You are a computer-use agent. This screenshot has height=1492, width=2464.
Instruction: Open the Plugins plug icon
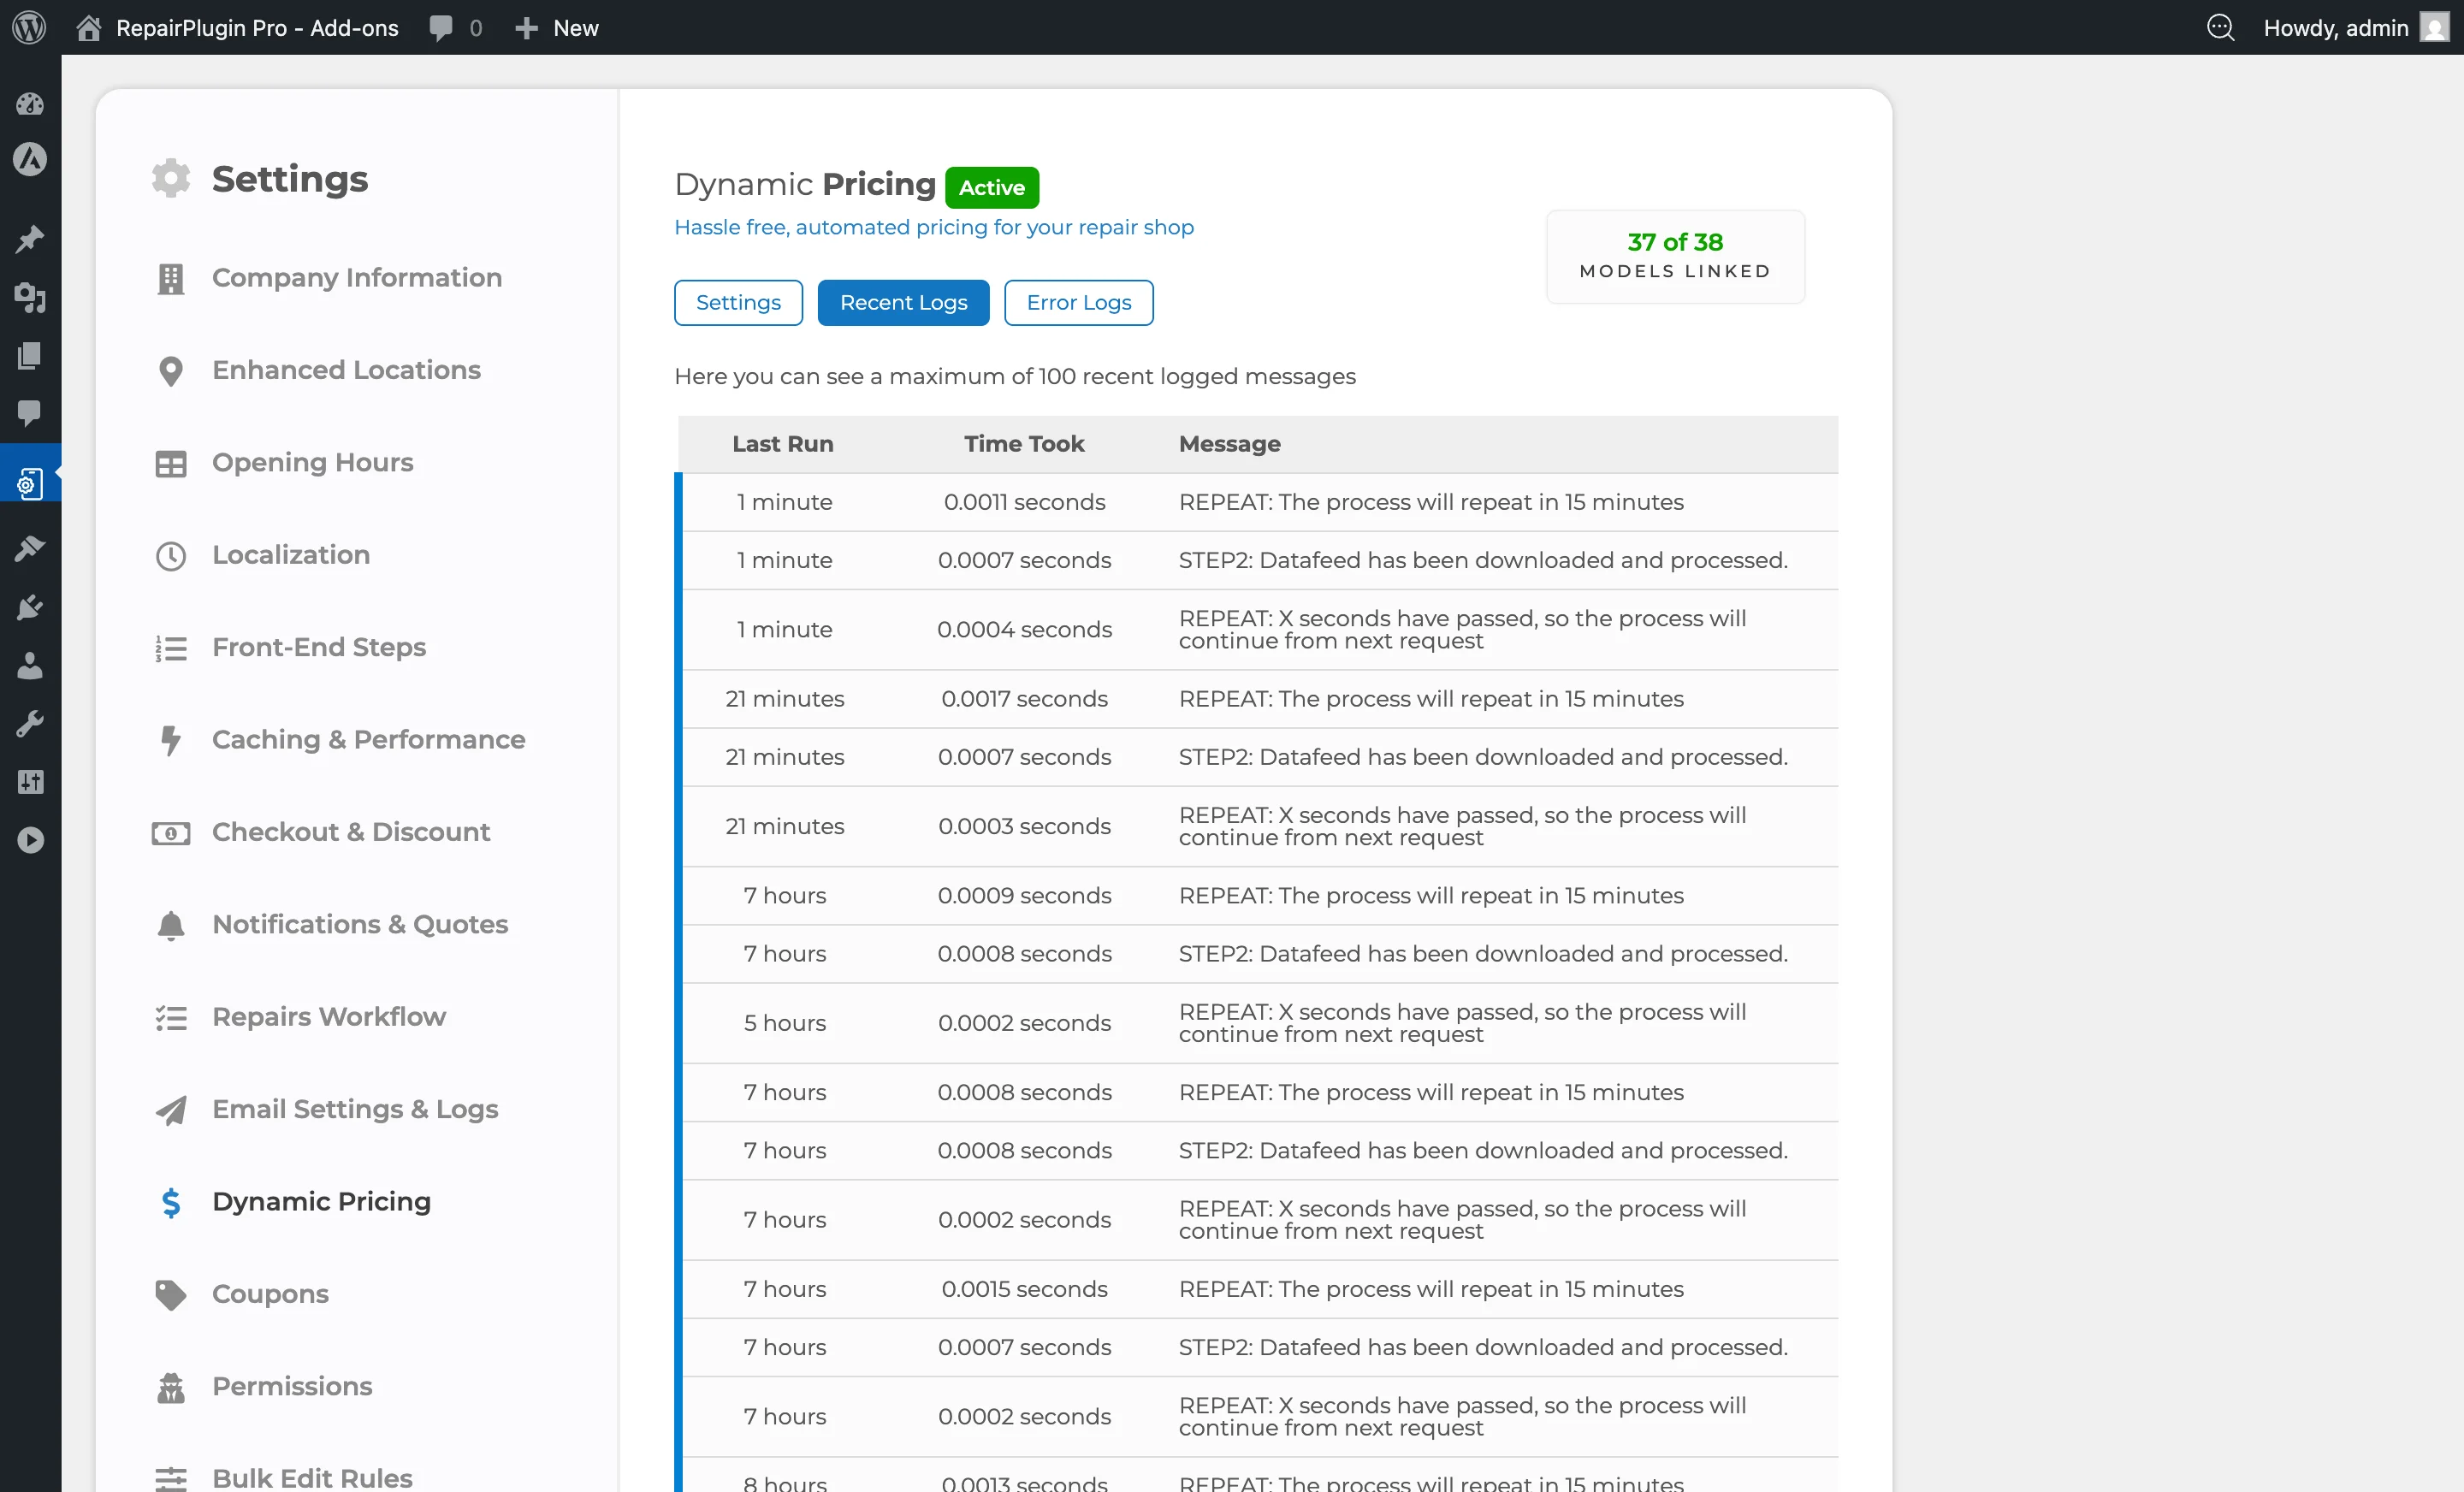tap(30, 607)
